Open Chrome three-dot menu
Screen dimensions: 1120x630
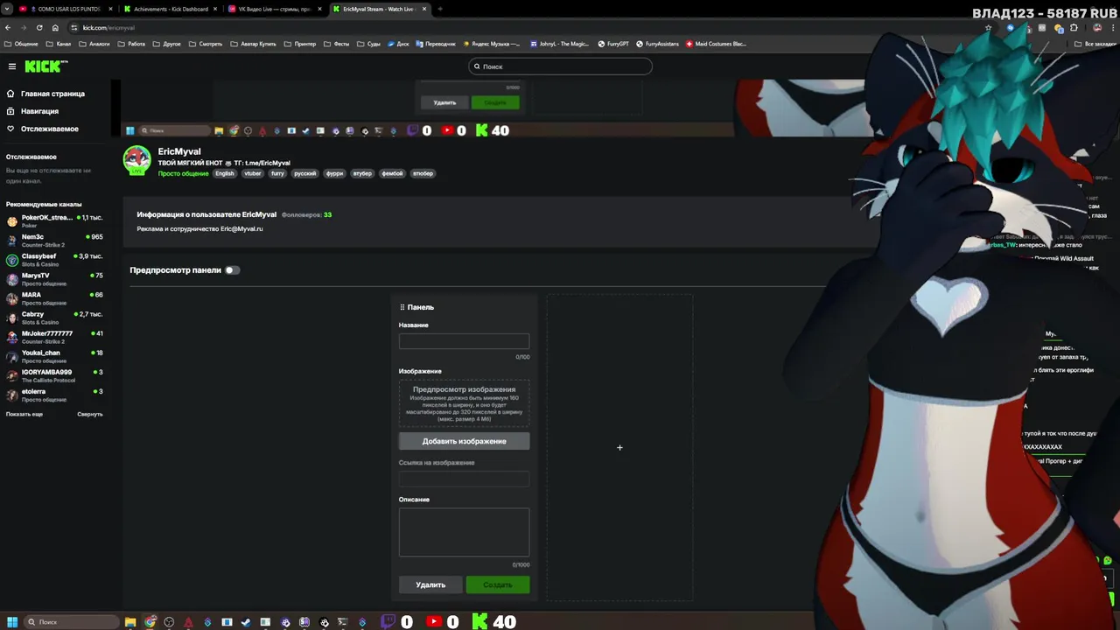[x=1111, y=28]
